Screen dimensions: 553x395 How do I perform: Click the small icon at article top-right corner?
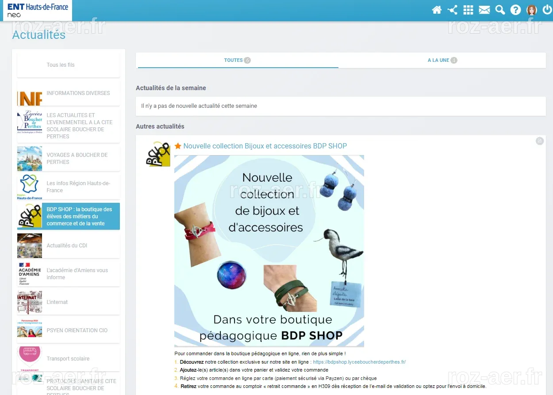tap(540, 141)
